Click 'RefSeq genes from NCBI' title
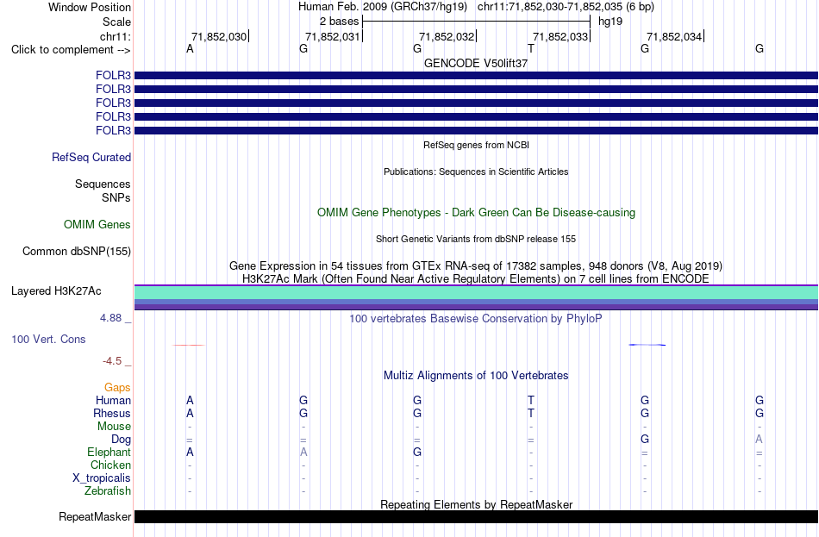Image resolution: width=819 pixels, height=537 pixels. pos(477,145)
